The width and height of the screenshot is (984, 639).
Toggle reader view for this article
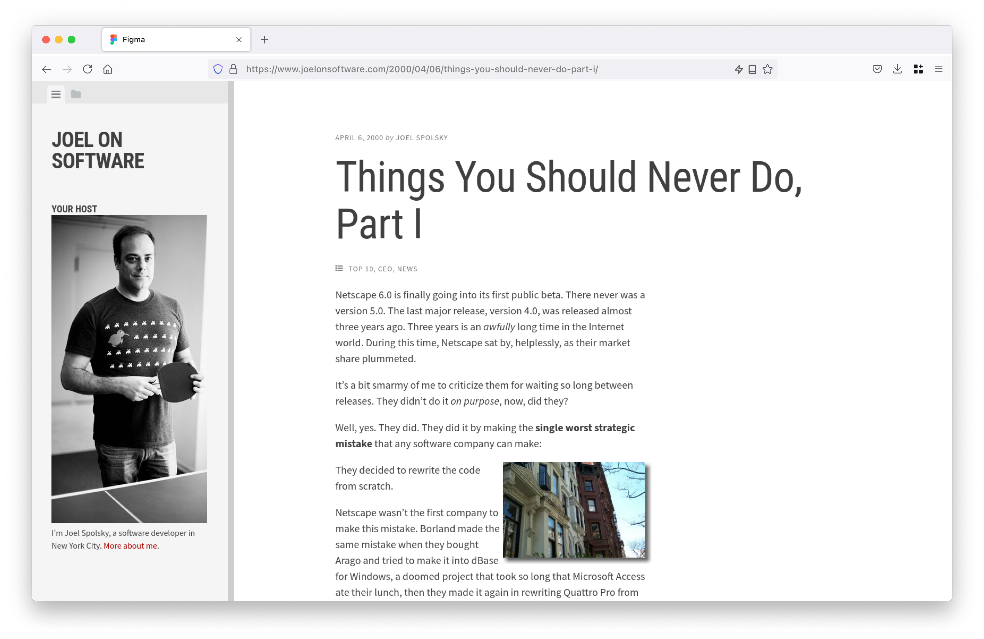[752, 69]
